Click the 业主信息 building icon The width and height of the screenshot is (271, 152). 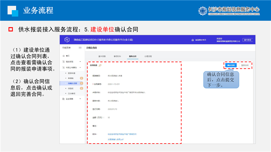click(64, 99)
